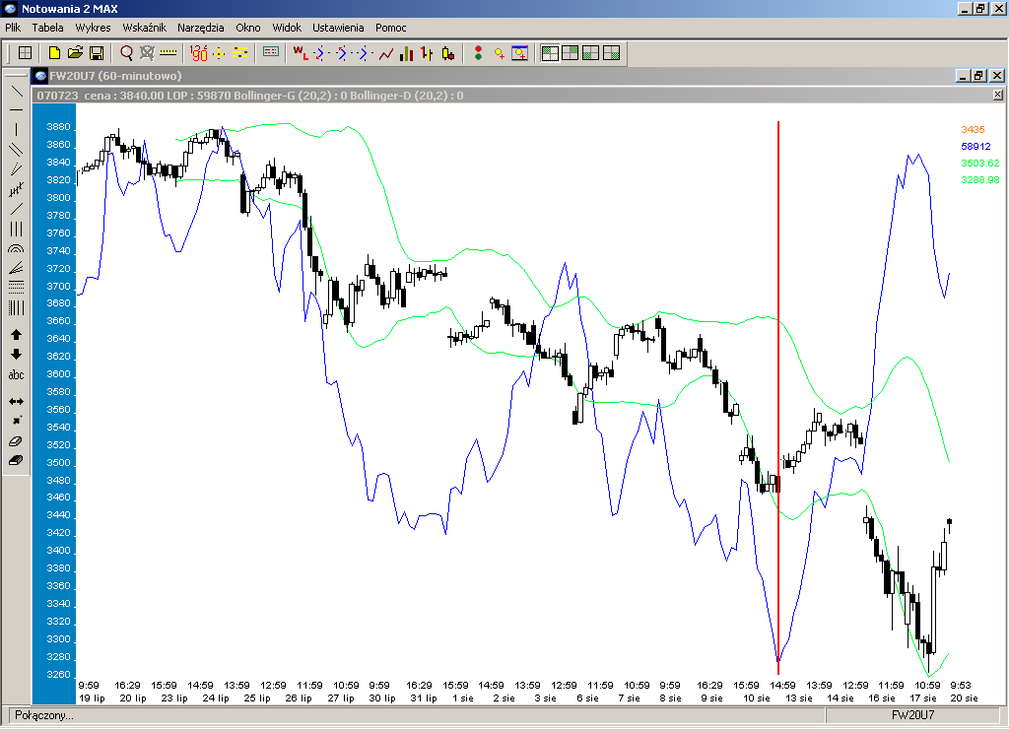Viewport: 1009px width, 731px height.
Task: Select the dark erase-all tool
Action: (16, 461)
